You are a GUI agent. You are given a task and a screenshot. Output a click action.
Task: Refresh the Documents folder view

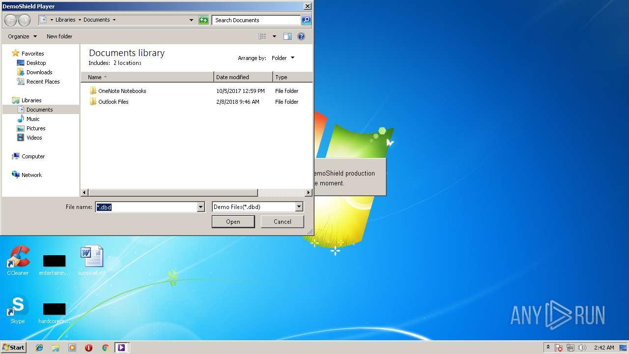tap(203, 20)
